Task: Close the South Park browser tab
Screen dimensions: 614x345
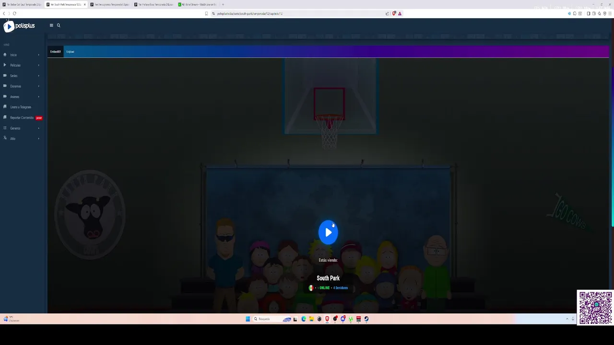Action: 85,4
